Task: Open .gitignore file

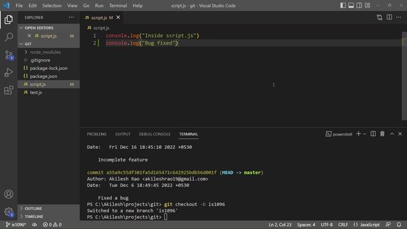Action: [48, 60]
